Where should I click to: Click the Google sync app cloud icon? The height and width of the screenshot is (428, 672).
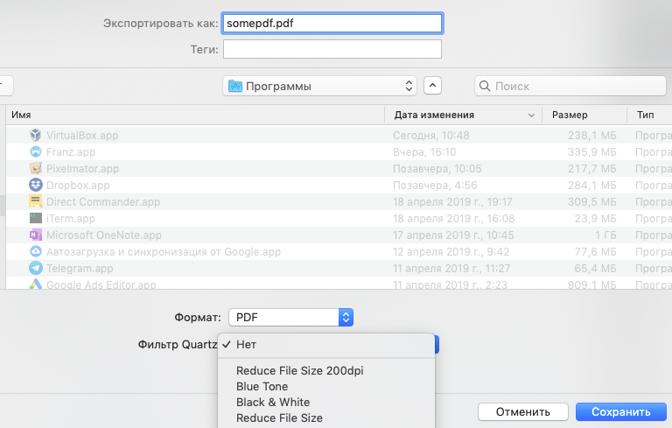pyautogui.click(x=36, y=252)
